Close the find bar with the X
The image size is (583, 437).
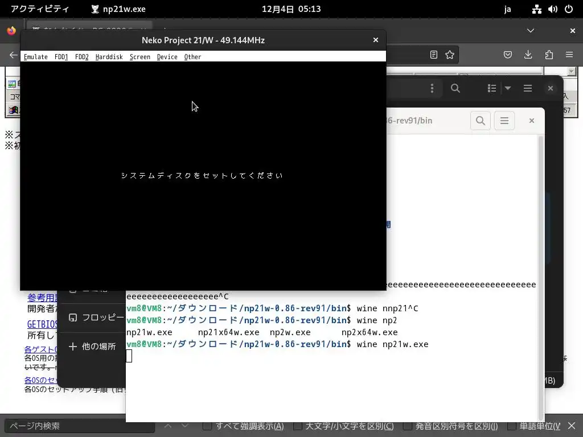[572, 426]
